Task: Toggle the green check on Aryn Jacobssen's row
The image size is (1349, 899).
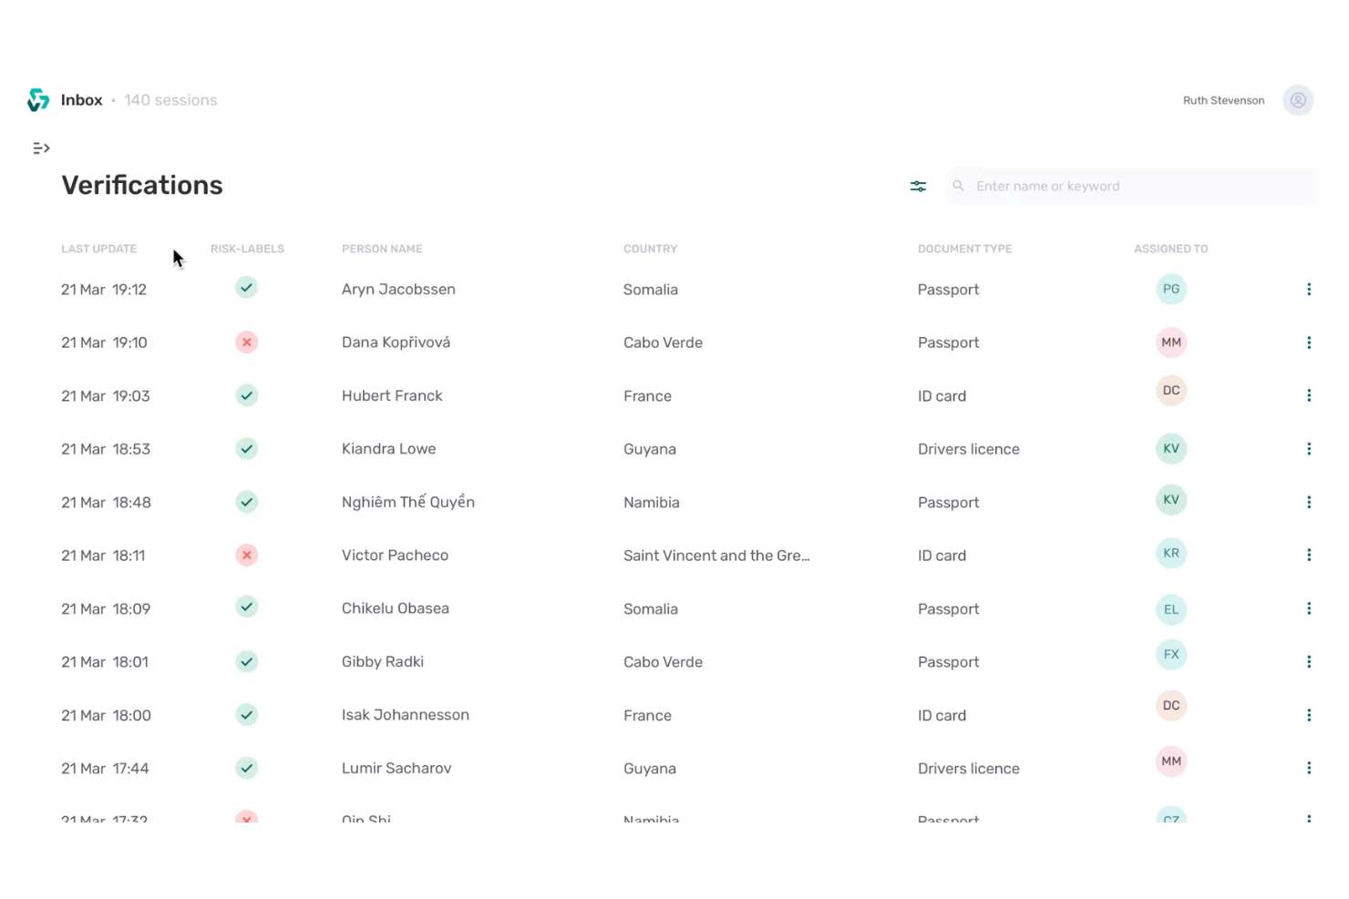Action: click(246, 288)
